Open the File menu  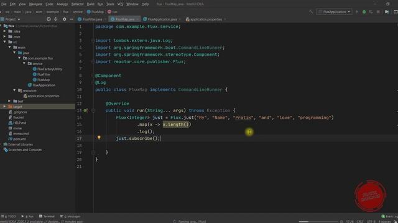tap(4, 4)
